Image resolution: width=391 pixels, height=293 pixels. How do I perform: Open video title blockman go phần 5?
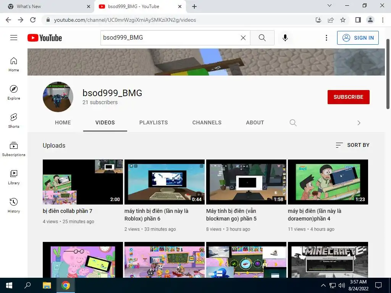(x=231, y=215)
